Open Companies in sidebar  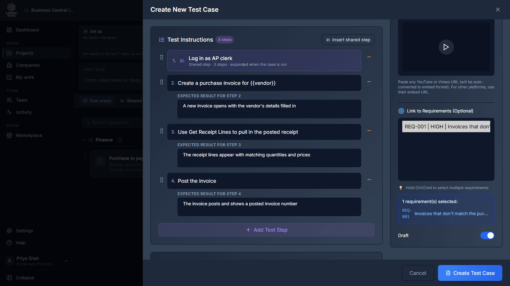coord(37,65)
